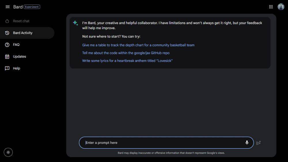The width and height of the screenshot is (288, 162).
Task: Open the hamburger main menu
Action: pos(7,7)
